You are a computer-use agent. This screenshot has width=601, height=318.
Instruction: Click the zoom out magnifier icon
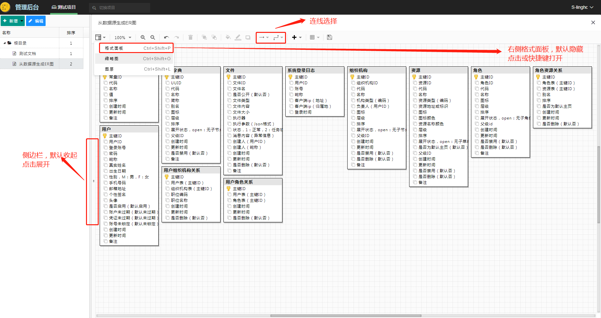(x=153, y=37)
